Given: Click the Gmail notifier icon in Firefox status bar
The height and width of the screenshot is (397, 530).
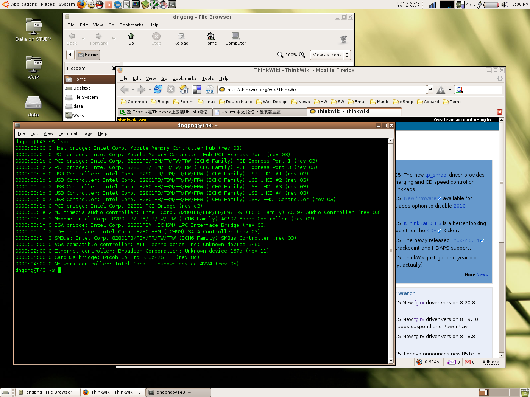Looking at the screenshot, I should click(x=468, y=362).
